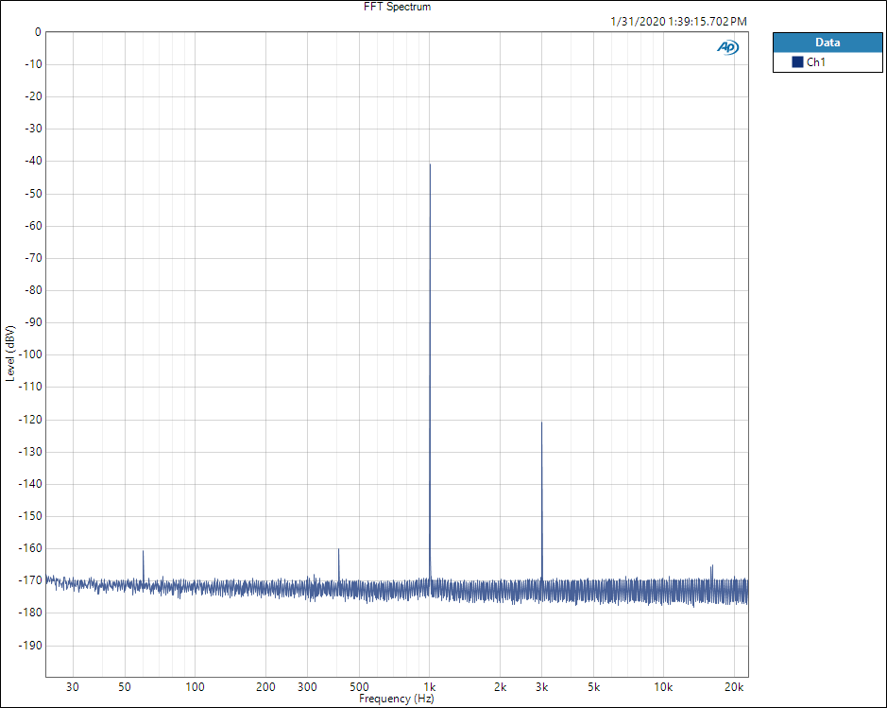Click the -100 level axis tick label
The height and width of the screenshot is (708, 887).
click(30, 354)
